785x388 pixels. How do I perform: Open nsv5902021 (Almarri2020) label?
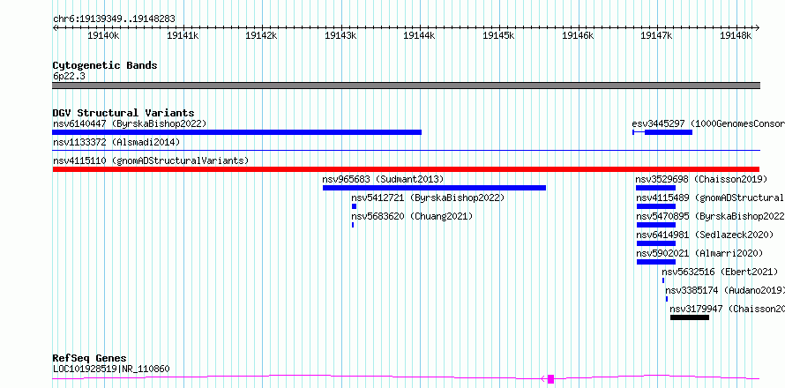point(699,253)
